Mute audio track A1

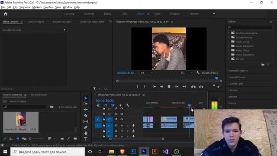pyautogui.click(x=122, y=126)
